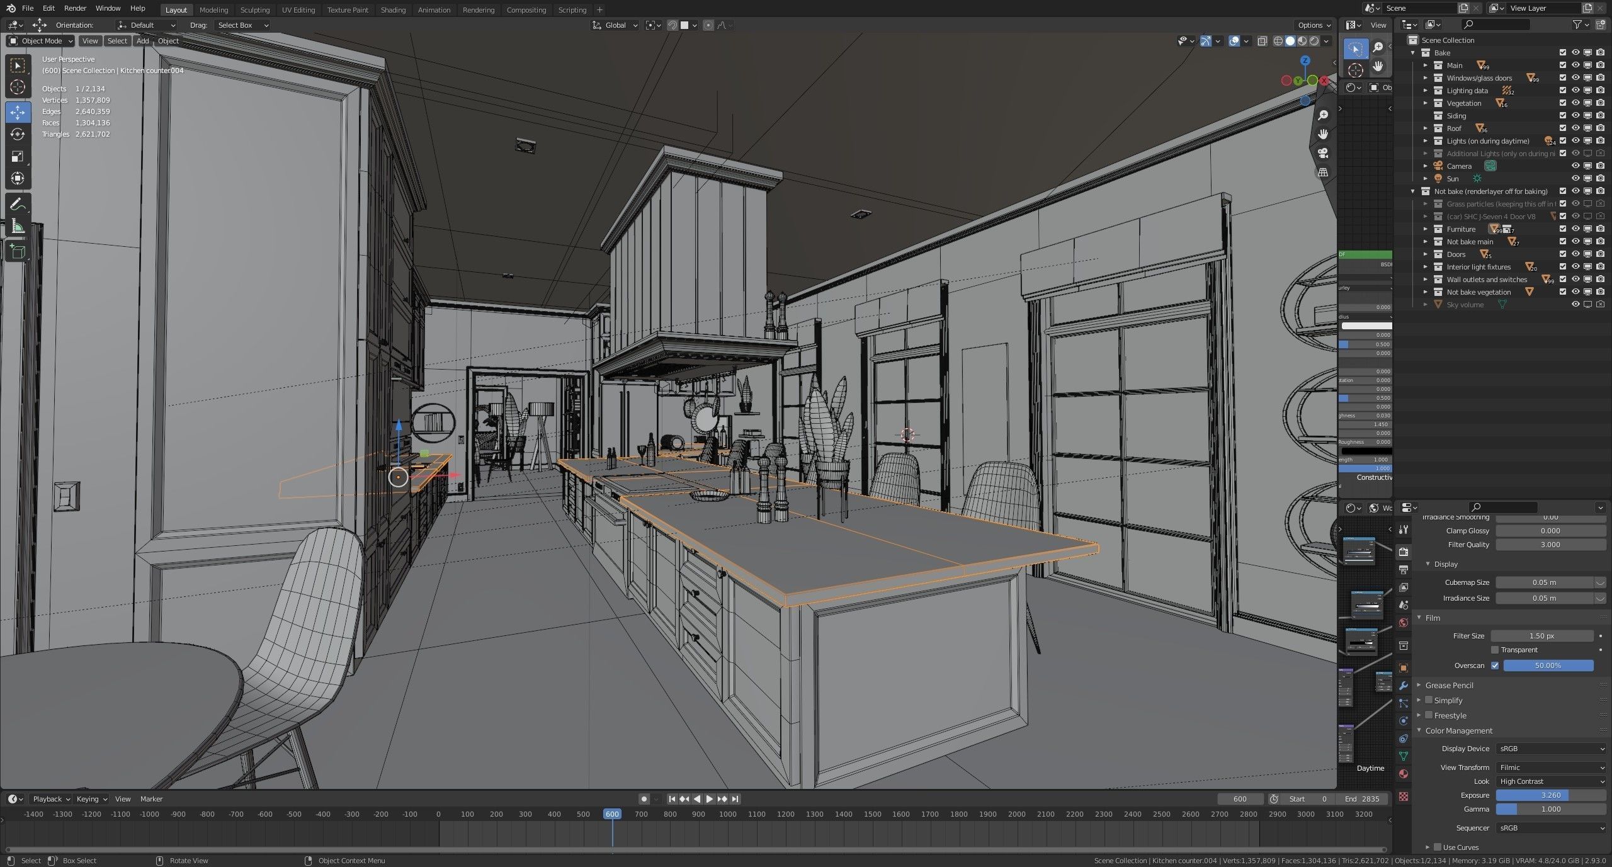Viewport: 1612px width, 867px height.
Task: Click current frame 600 field
Action: pos(1240,799)
